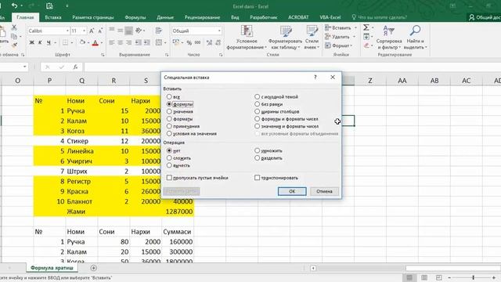The image size is (501, 282).
Task: Select 'ширины столбцов' radio option
Action: [x=258, y=111]
